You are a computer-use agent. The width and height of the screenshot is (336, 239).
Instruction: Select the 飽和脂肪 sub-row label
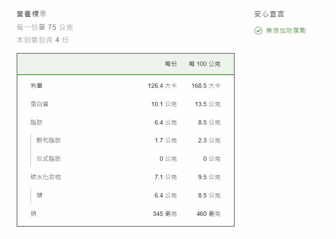(x=49, y=140)
